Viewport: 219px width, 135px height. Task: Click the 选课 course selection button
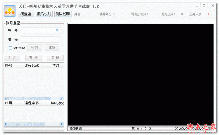55,58
